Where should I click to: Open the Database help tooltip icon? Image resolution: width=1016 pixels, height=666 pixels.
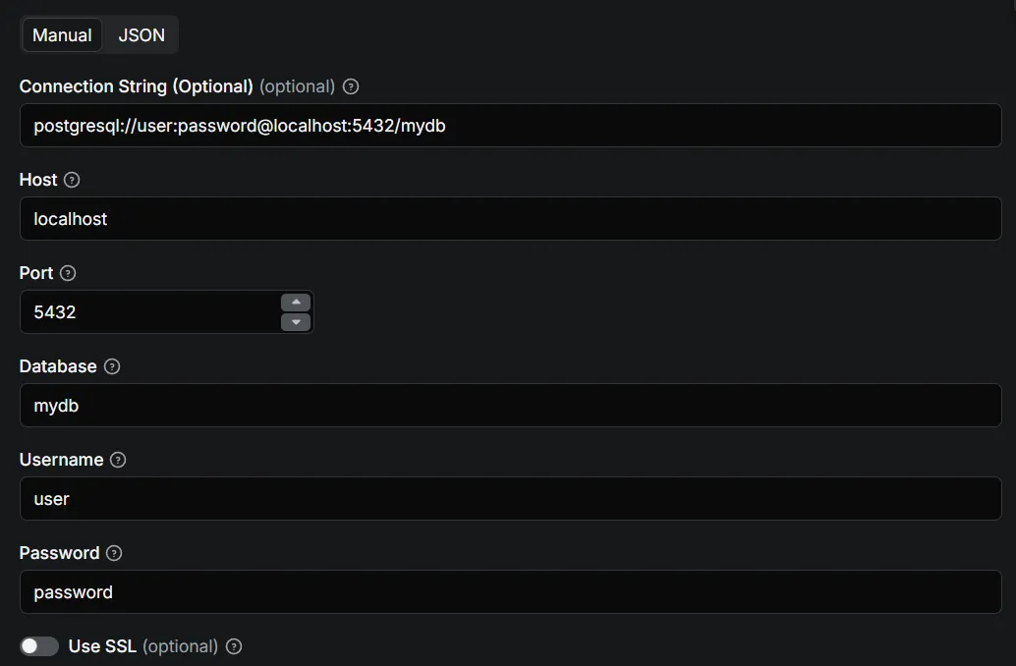click(x=111, y=366)
